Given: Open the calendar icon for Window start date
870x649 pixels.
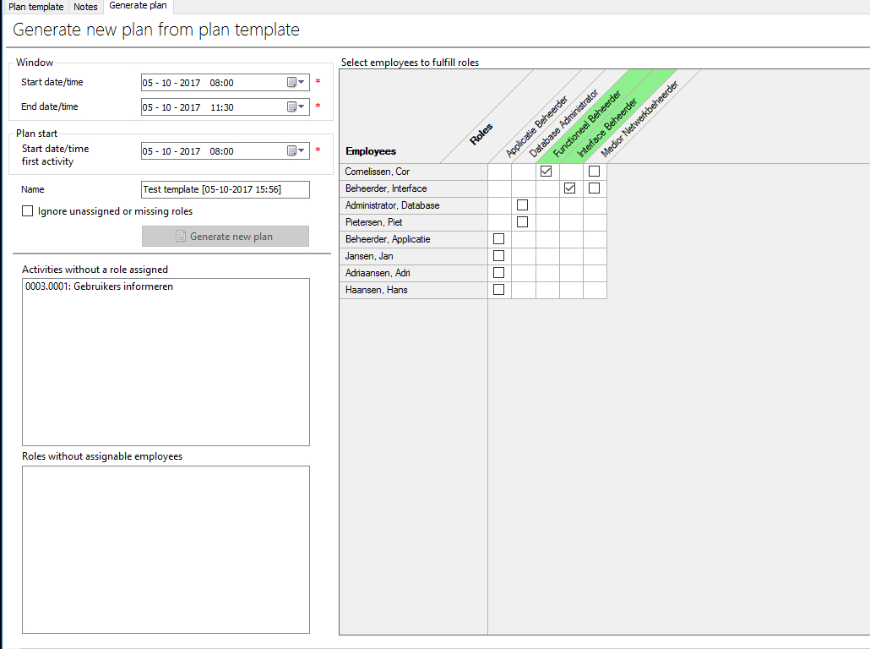Looking at the screenshot, I should point(296,83).
